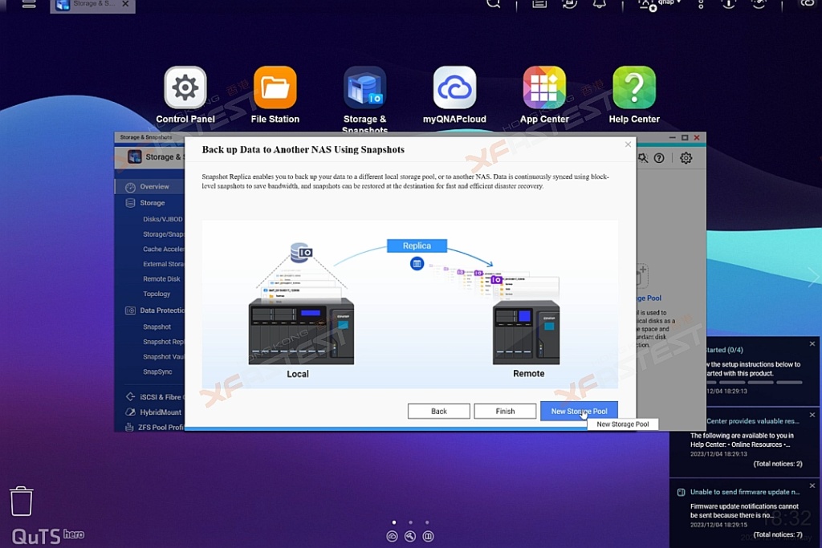Expand the Storage section in sidebar

tap(152, 203)
